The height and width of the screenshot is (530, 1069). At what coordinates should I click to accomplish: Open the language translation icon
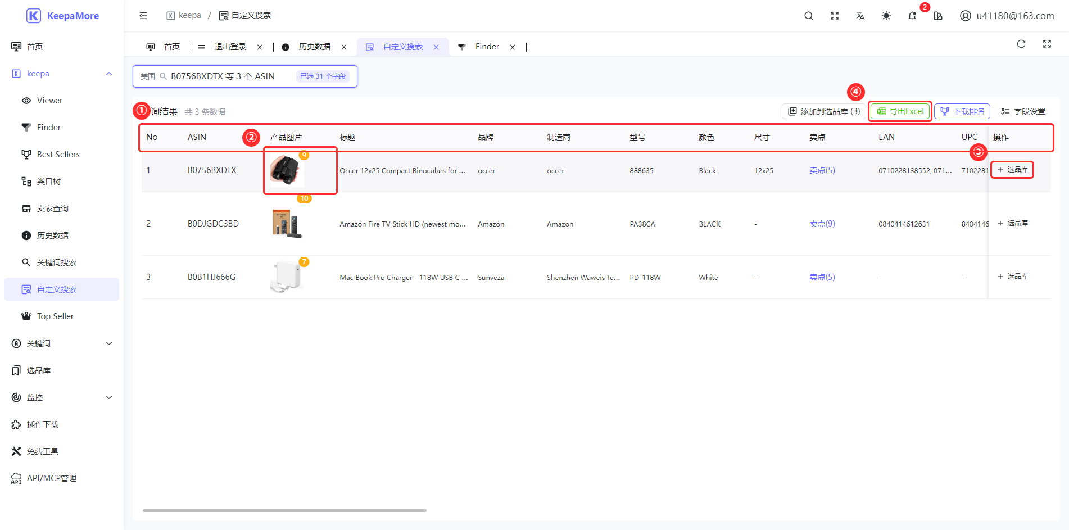click(x=860, y=16)
